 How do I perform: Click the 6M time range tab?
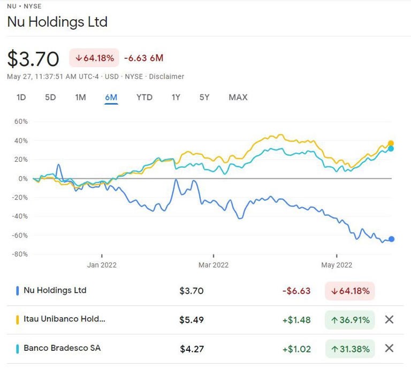pyautogui.click(x=111, y=97)
